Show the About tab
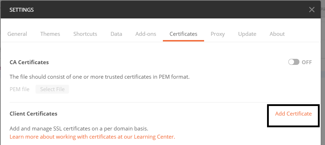Viewport: 325px width, 145px height. pos(277,34)
